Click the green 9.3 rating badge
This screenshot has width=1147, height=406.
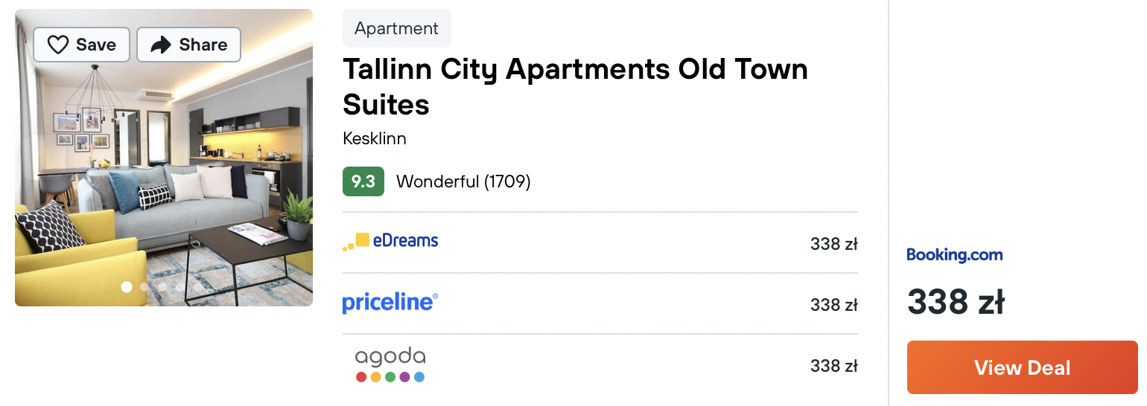[363, 181]
